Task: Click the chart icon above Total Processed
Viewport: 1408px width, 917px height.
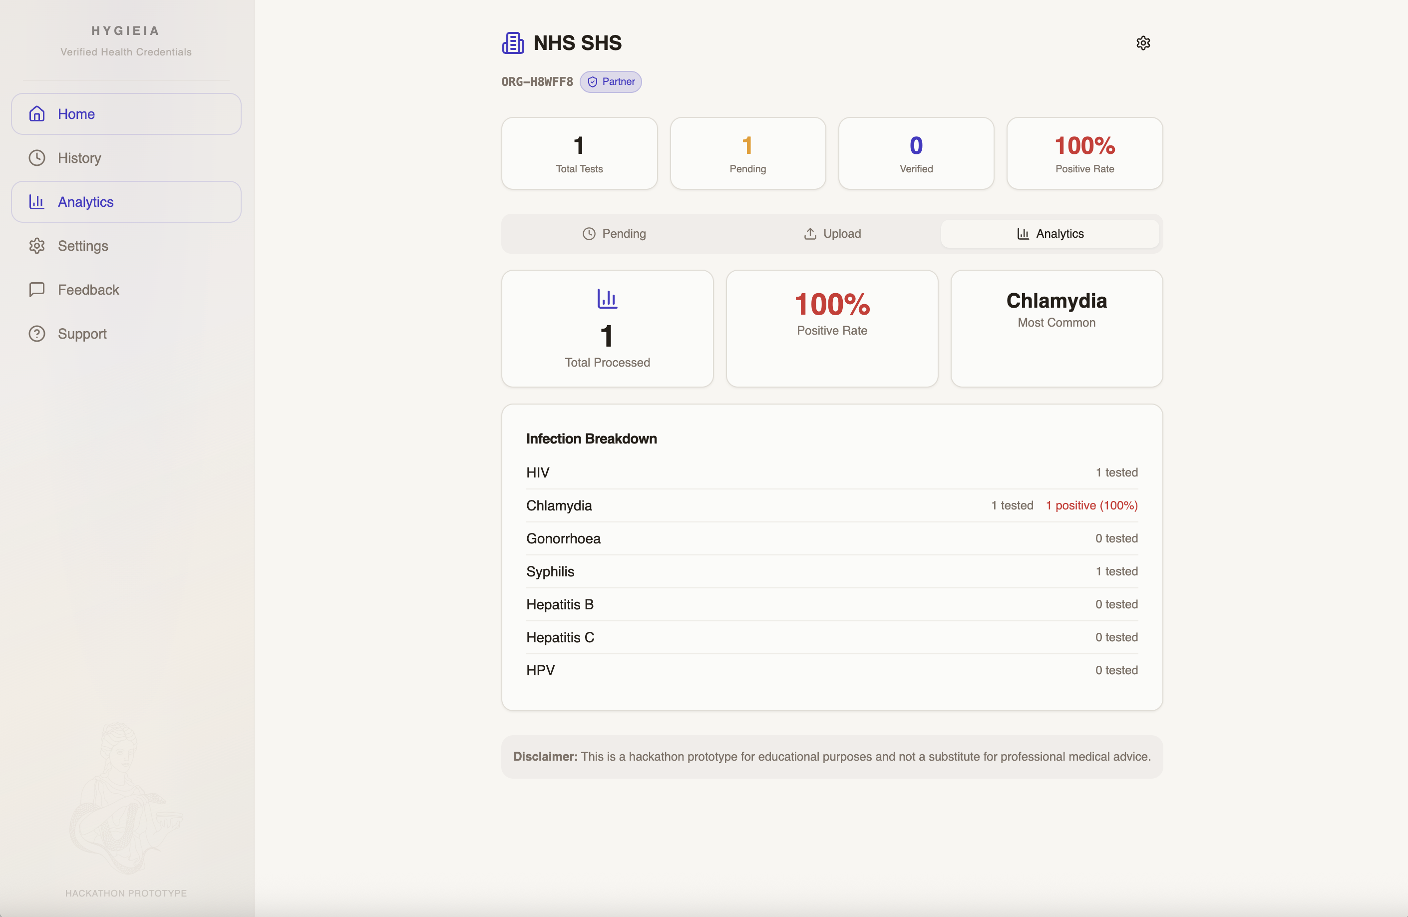Action: 607,299
